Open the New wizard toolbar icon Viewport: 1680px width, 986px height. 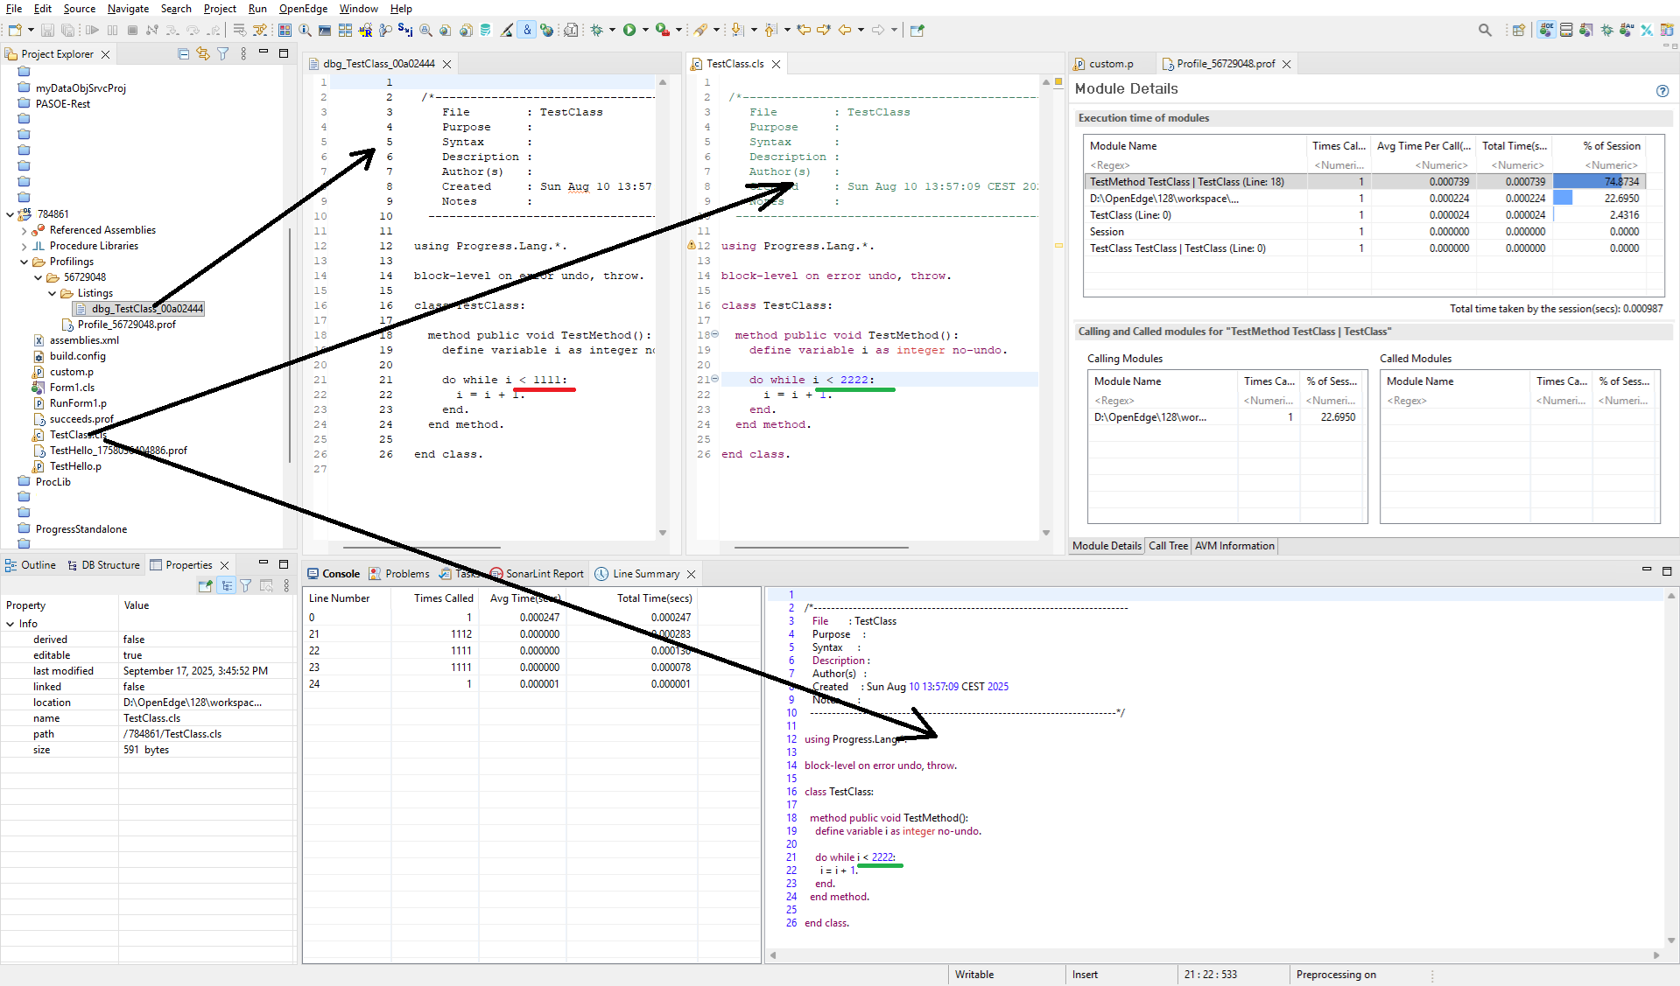click(15, 30)
